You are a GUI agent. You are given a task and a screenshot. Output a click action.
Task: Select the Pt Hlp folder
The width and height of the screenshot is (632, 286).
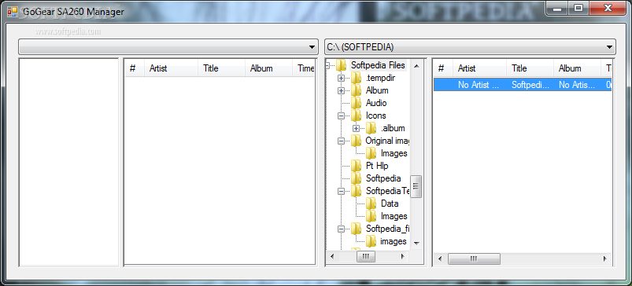click(377, 166)
